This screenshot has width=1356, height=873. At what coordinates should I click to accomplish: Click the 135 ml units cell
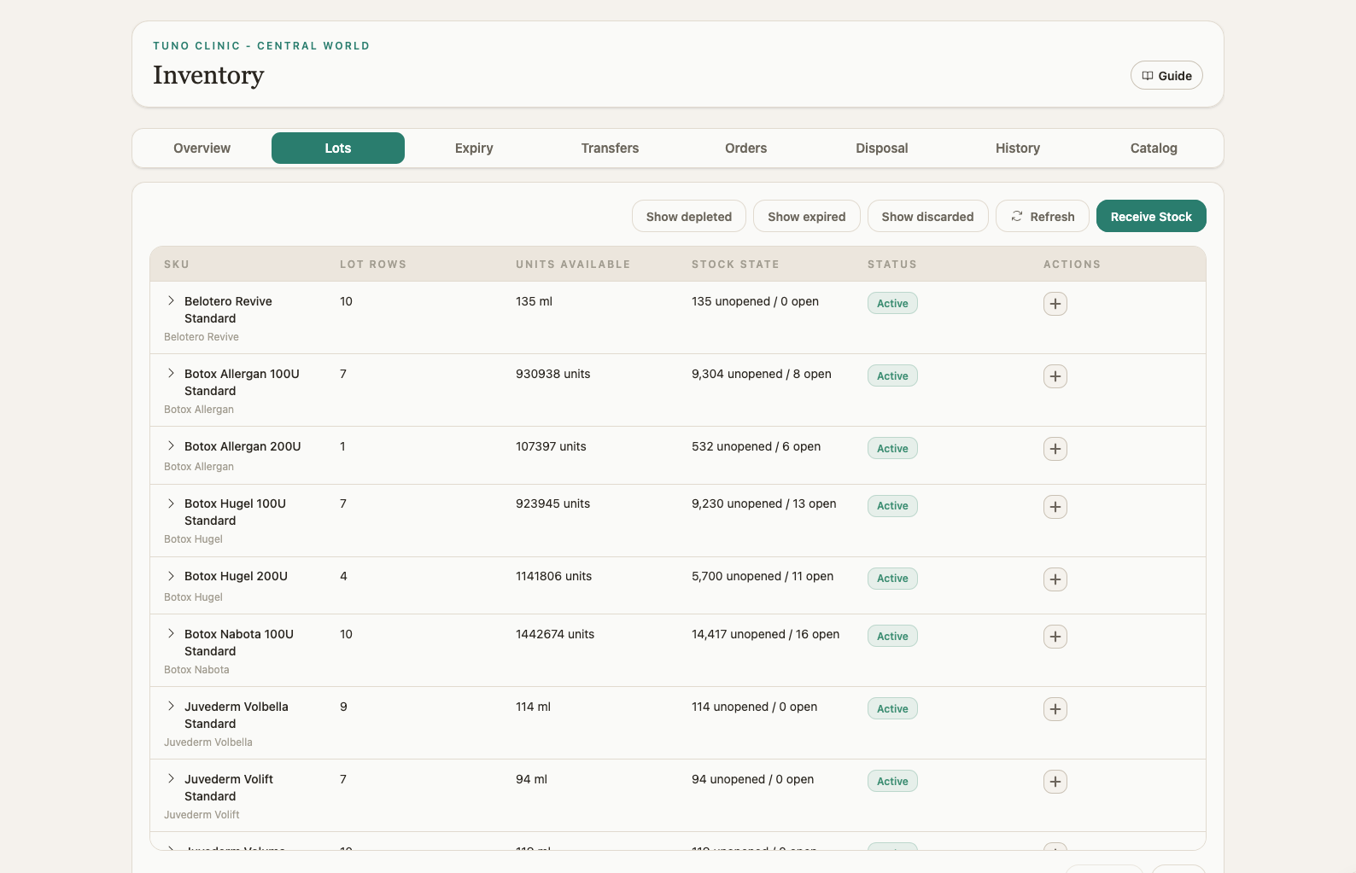pyautogui.click(x=535, y=301)
